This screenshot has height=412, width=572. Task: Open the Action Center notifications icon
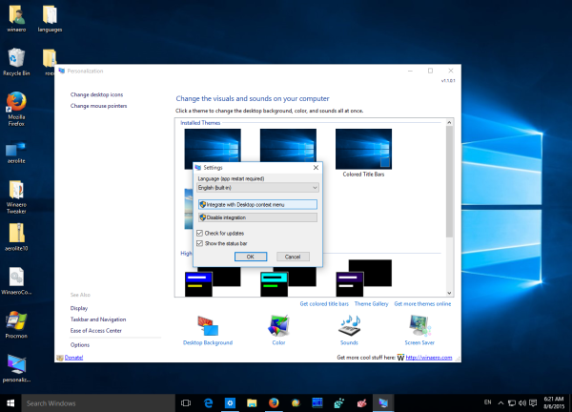[x=533, y=403]
